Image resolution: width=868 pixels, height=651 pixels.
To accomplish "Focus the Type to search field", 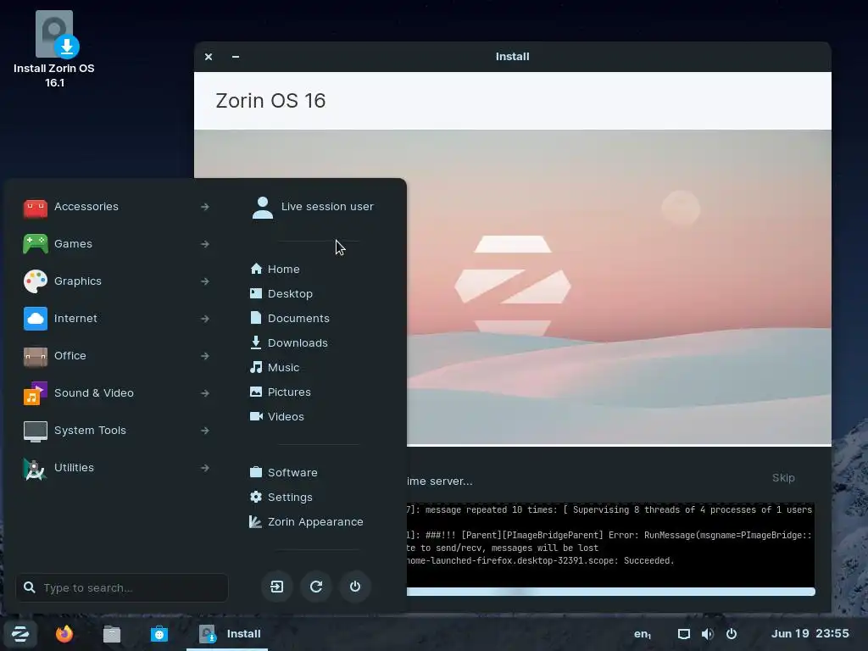I will point(122,588).
